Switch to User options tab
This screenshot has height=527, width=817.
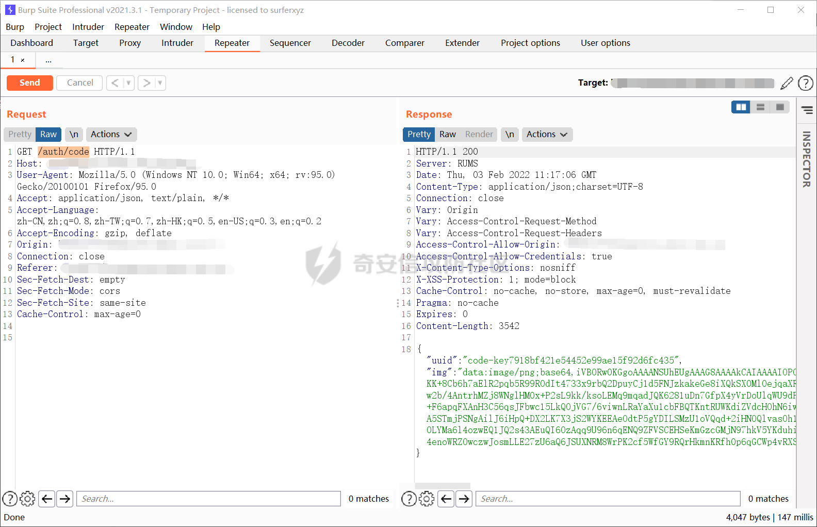(x=606, y=43)
